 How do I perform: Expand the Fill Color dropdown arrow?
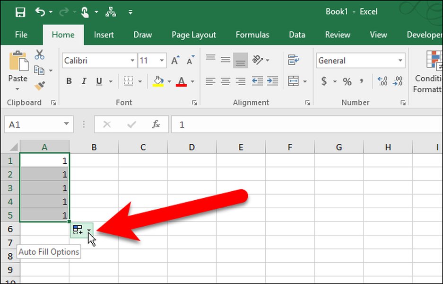click(x=169, y=81)
